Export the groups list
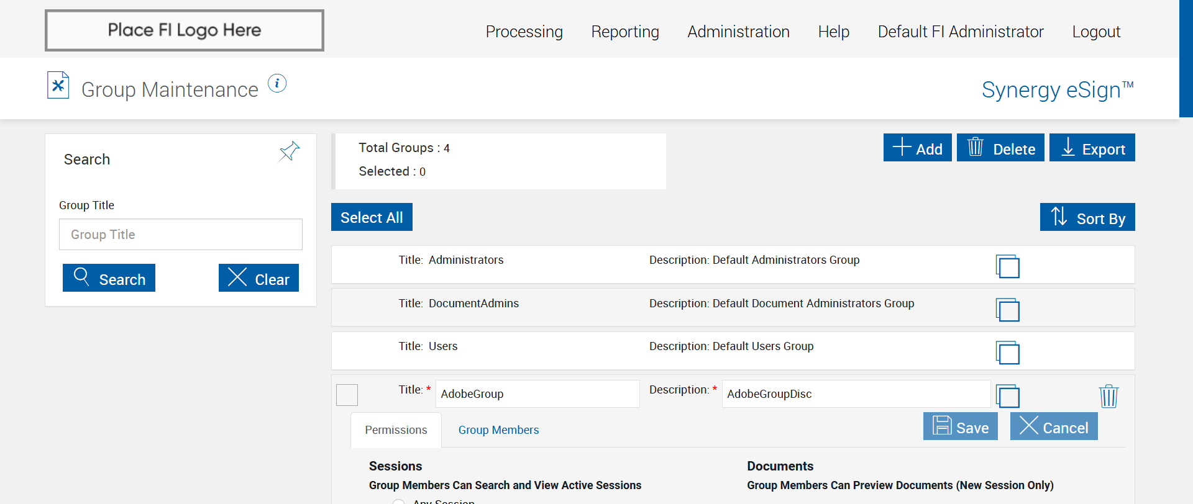1193x504 pixels. click(1092, 148)
